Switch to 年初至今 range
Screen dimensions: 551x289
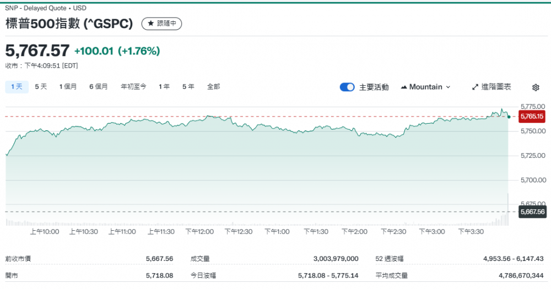tap(133, 86)
